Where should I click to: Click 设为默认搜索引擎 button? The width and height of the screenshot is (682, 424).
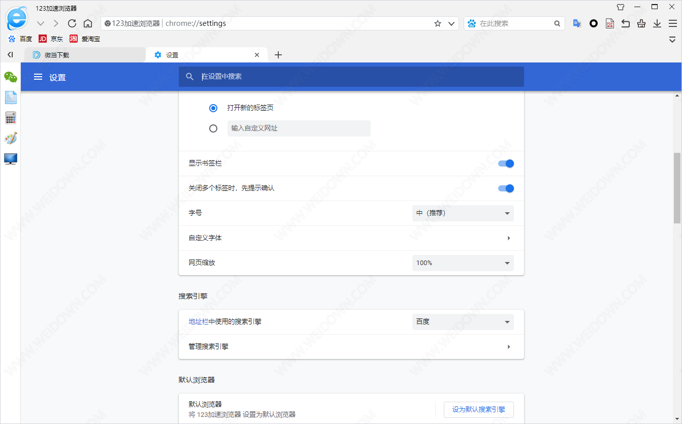[479, 410]
